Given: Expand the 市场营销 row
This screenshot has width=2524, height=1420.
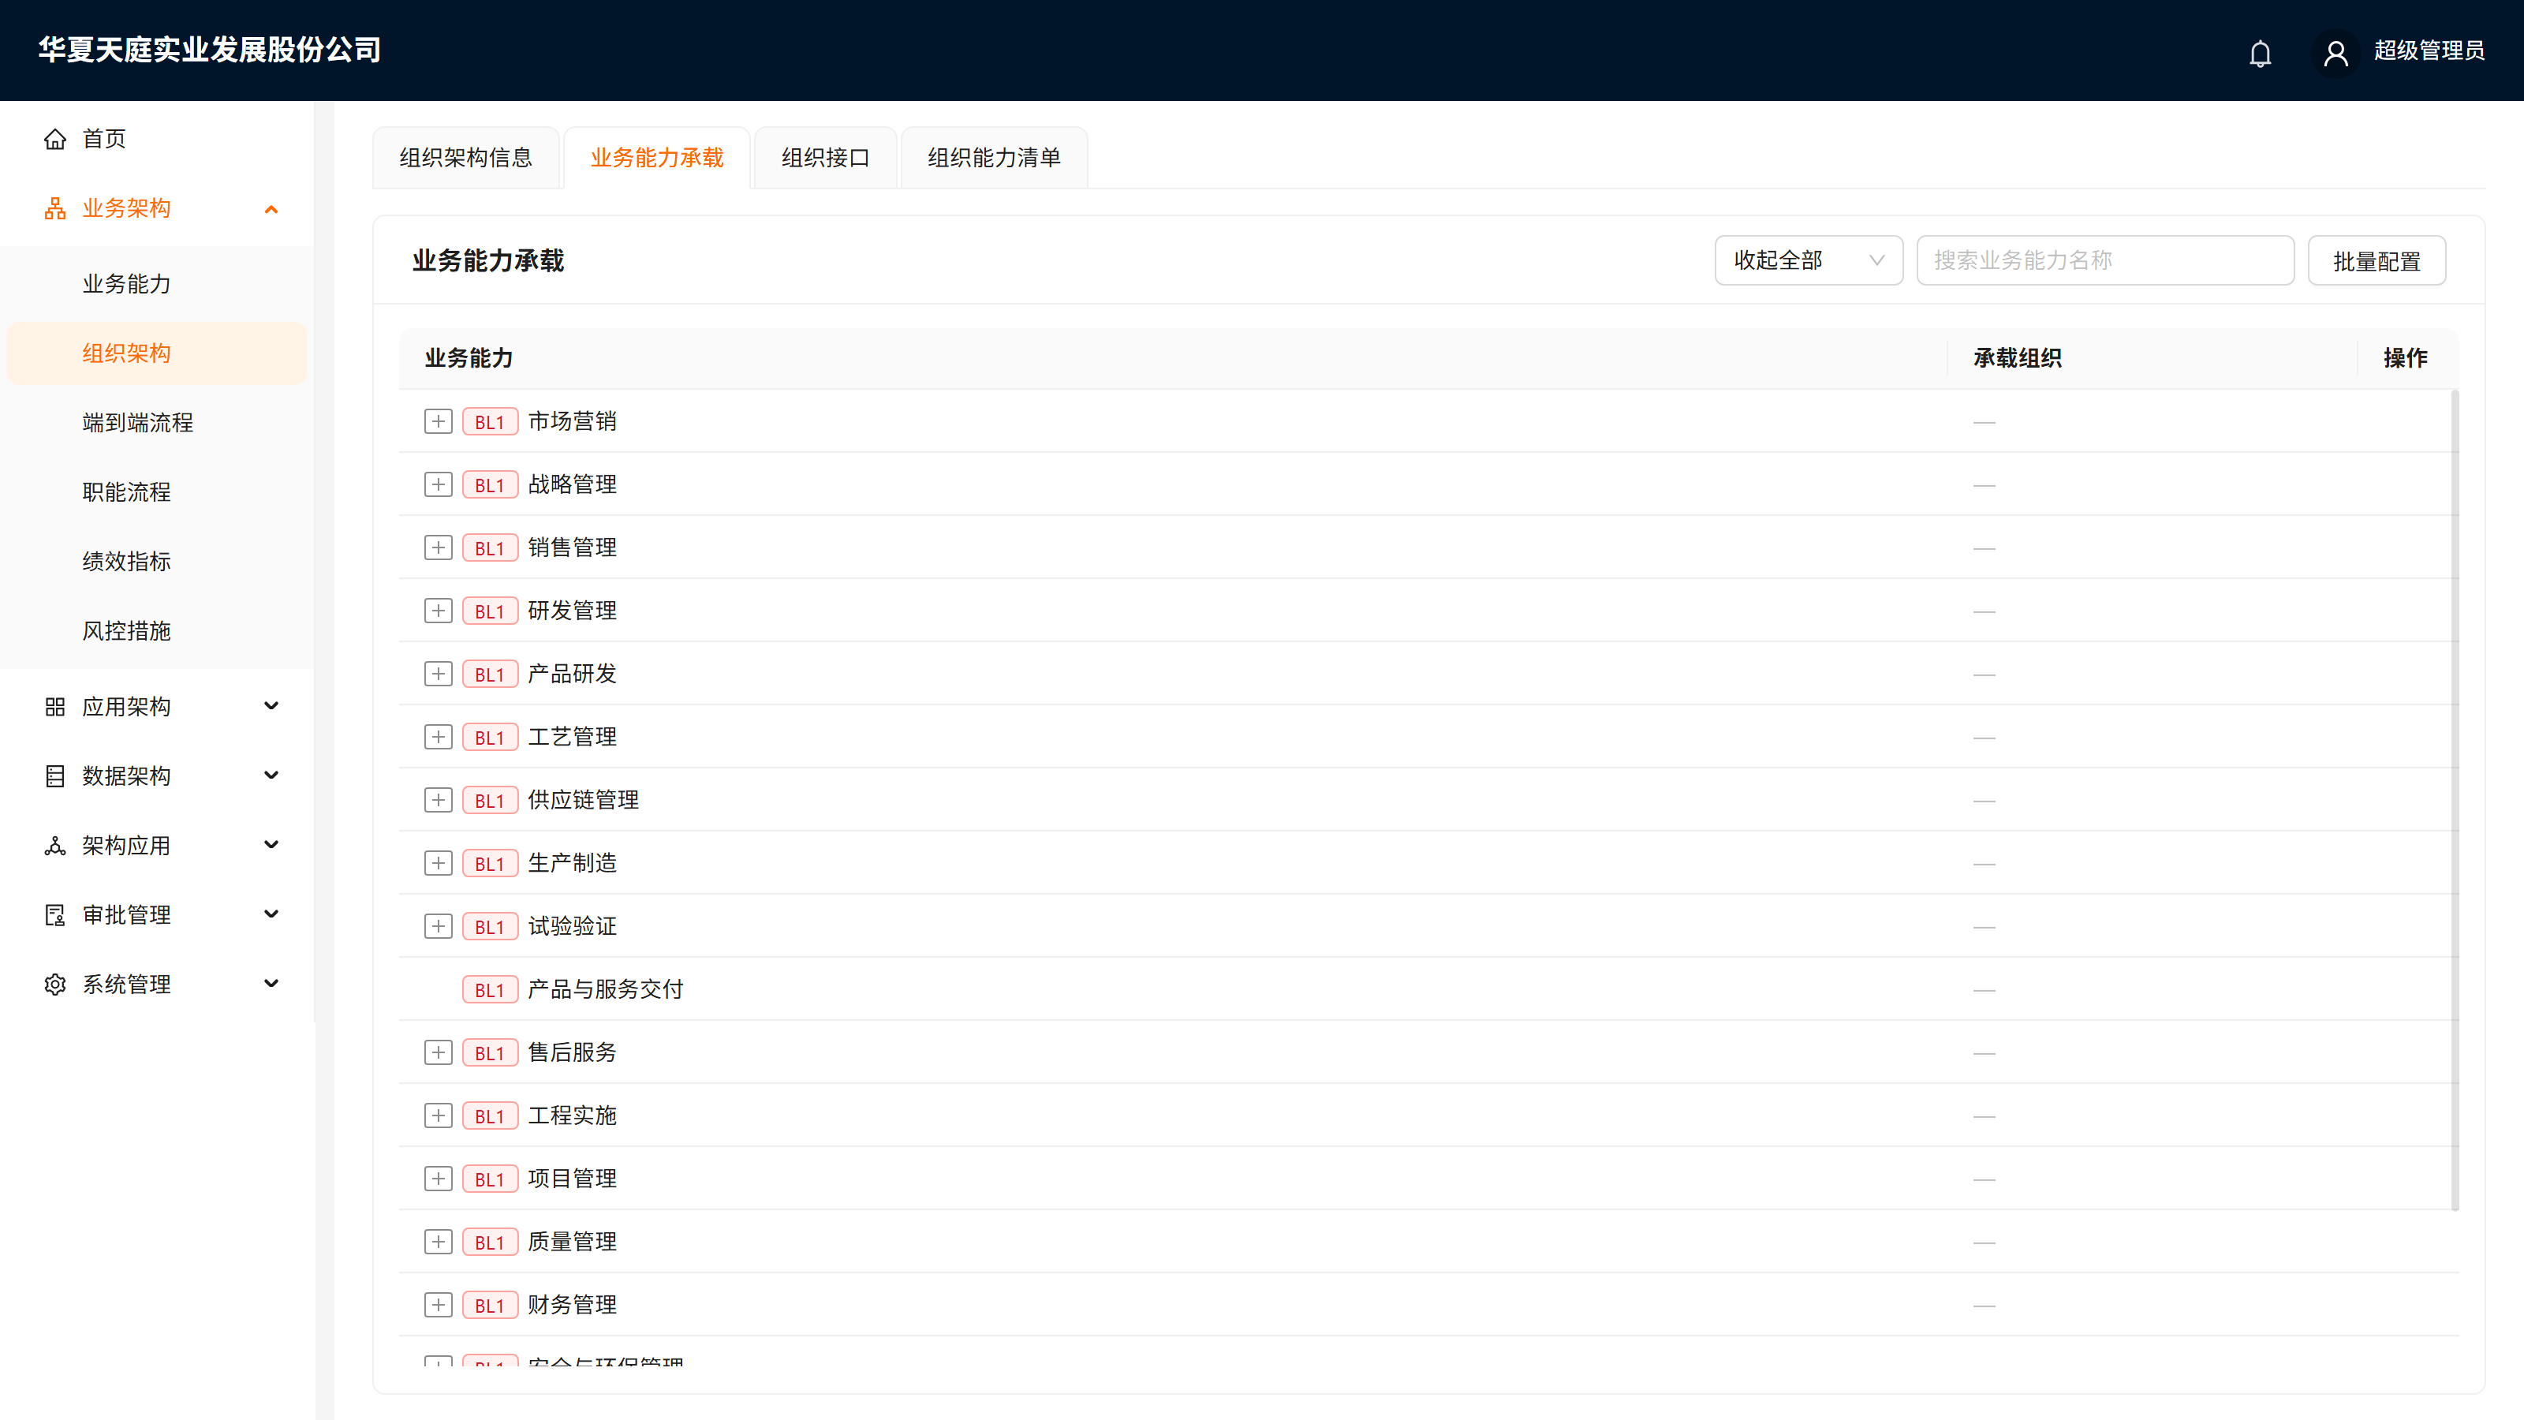Looking at the screenshot, I should click(438, 421).
